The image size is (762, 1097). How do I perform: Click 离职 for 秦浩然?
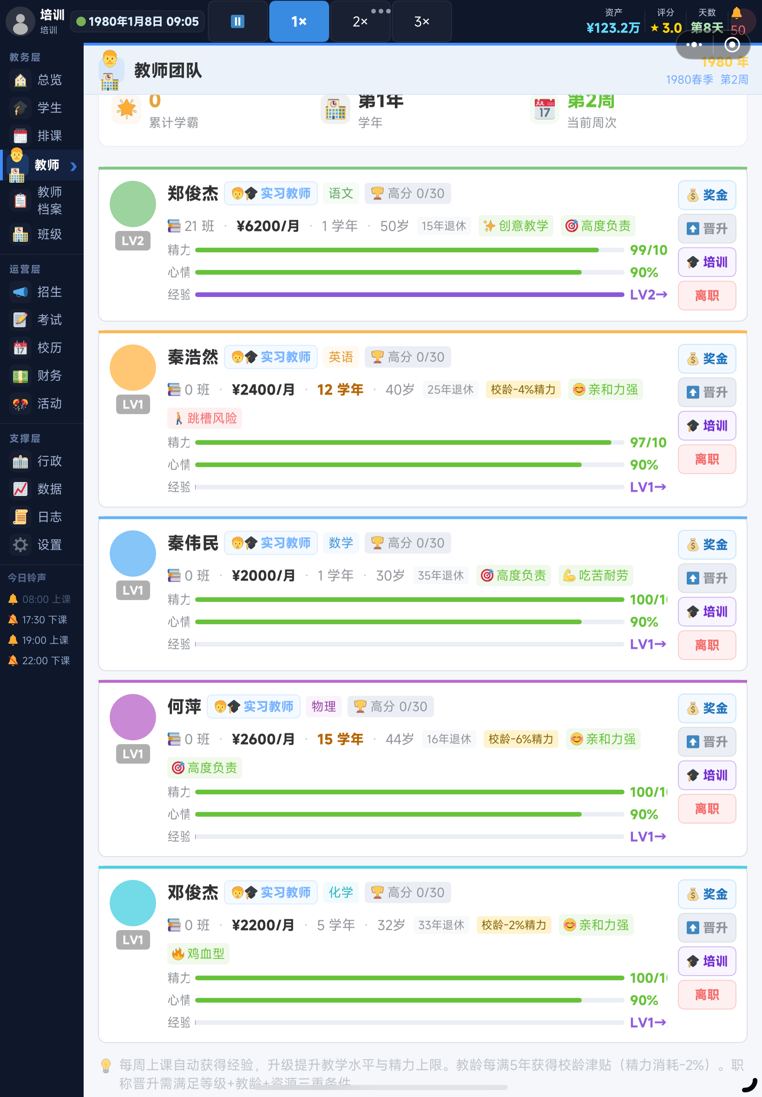[707, 459]
